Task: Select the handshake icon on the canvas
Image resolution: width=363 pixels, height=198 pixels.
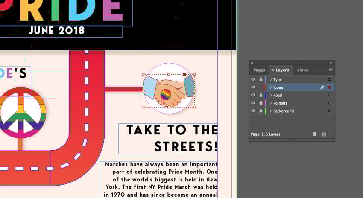Action: [x=169, y=90]
